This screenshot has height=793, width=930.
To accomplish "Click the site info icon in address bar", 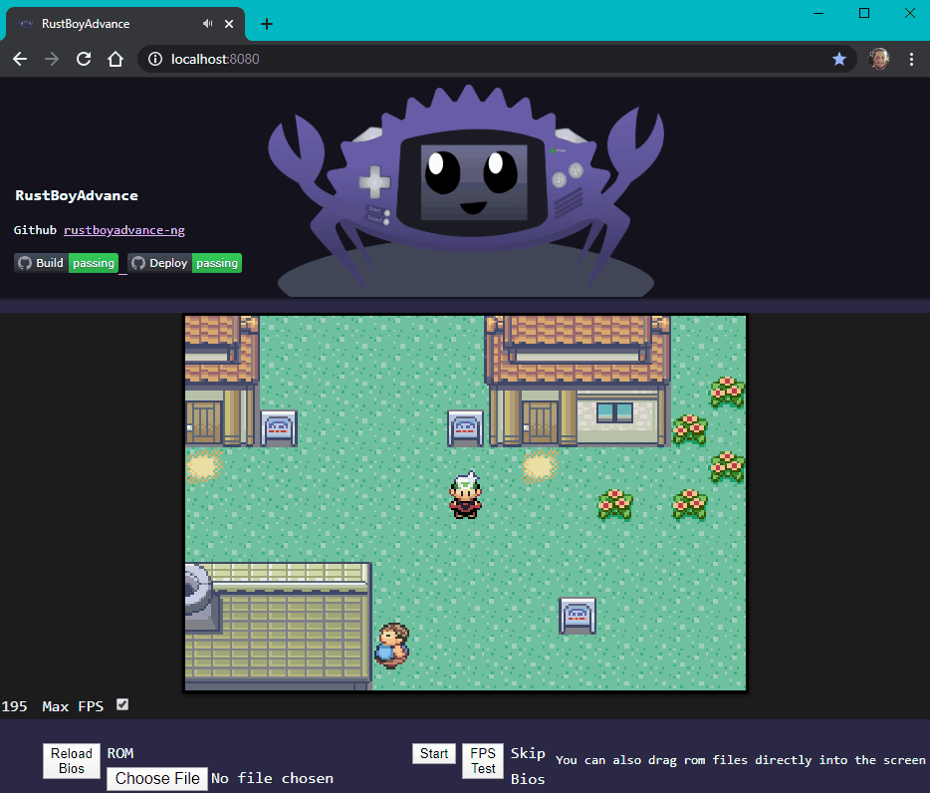I will (x=155, y=59).
